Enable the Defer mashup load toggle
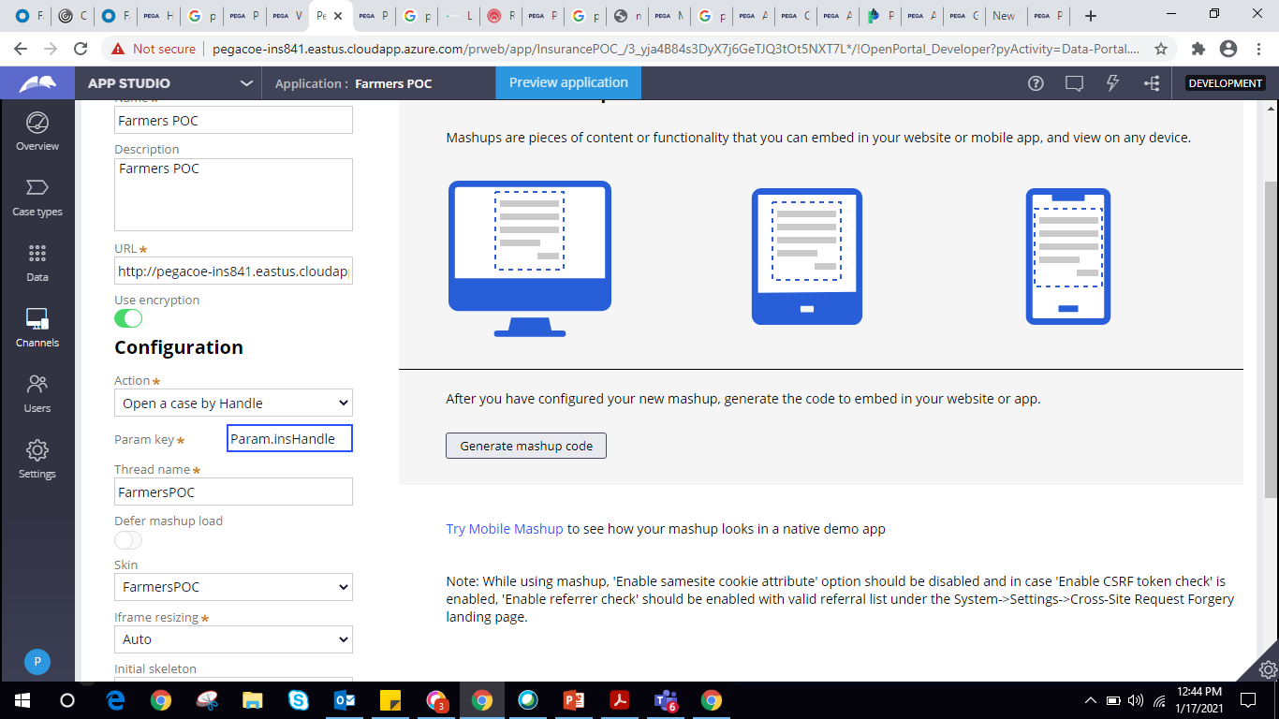Screen dimensions: 1279x719 click(128, 540)
